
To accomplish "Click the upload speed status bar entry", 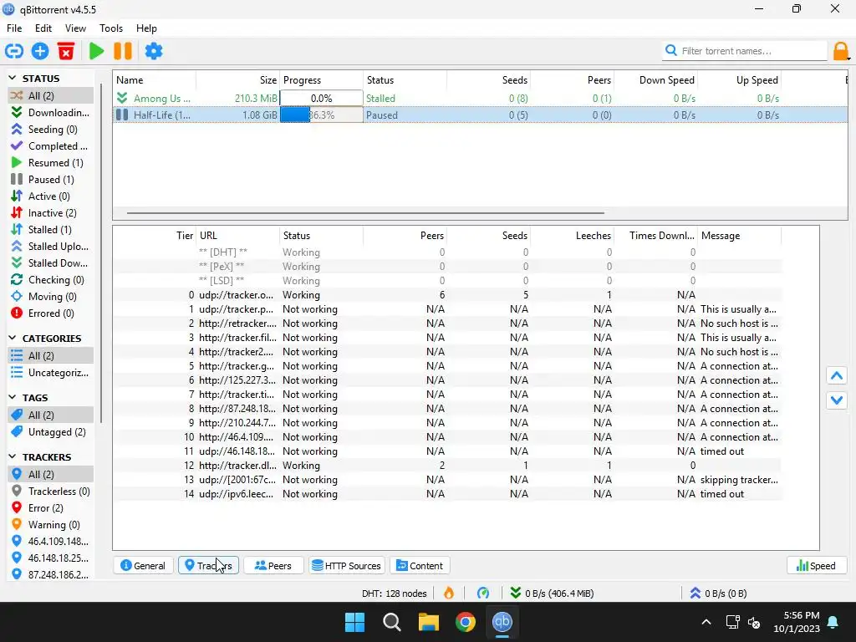I will point(718,594).
